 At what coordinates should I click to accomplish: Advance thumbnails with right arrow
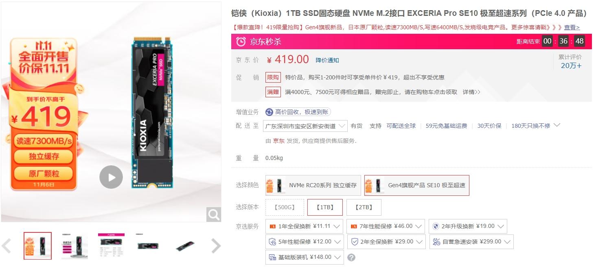tap(216, 246)
